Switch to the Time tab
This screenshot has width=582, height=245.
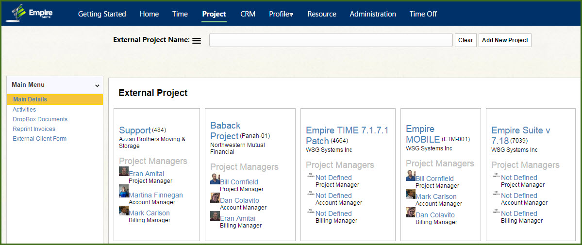point(180,14)
